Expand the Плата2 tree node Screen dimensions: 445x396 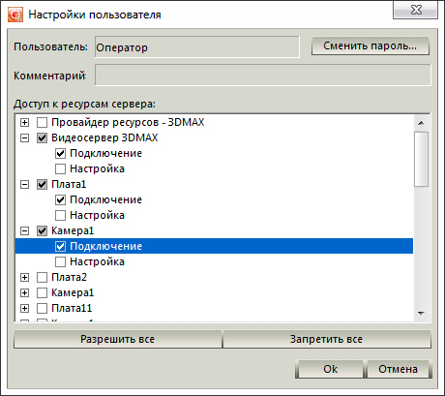pyautogui.click(x=24, y=277)
